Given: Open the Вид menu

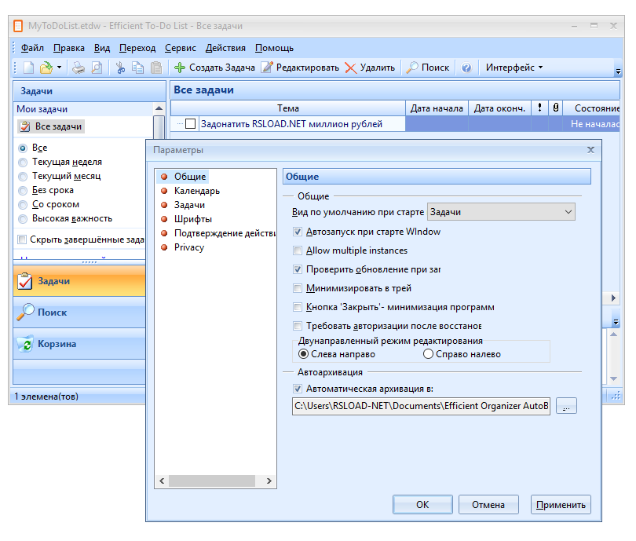Looking at the screenshot, I should [102, 48].
